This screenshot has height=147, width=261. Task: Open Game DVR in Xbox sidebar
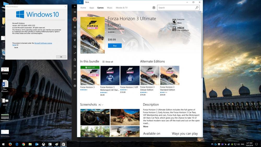[75, 47]
